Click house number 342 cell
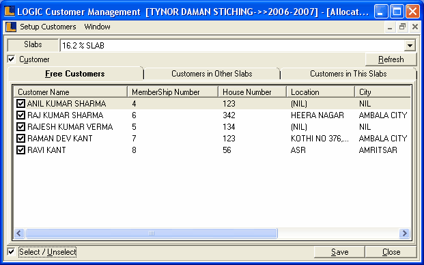Screen dimensions: 424x265 point(229,115)
